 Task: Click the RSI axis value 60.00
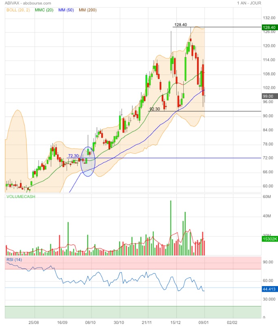(x=268, y=281)
